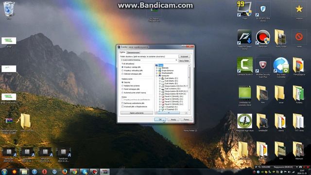
Task: Choose 'Odśwież istniejące pliki' update mode
Action: [122, 74]
